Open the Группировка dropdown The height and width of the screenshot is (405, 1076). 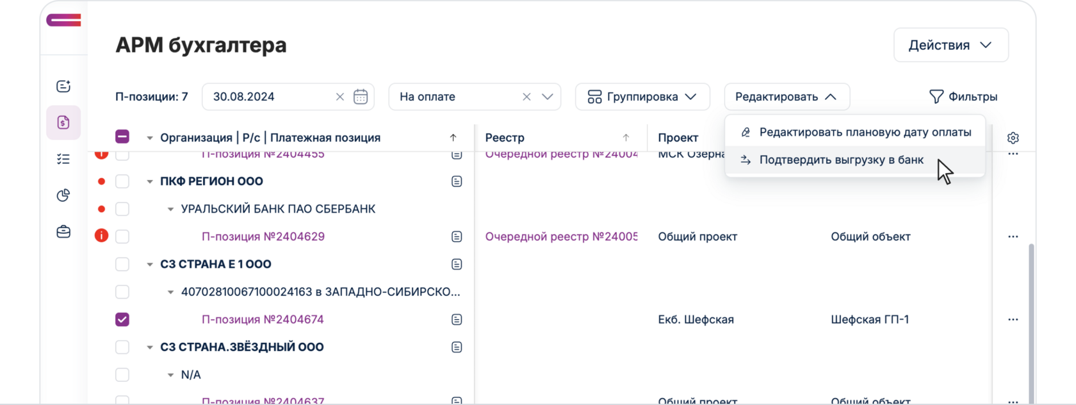pos(642,97)
